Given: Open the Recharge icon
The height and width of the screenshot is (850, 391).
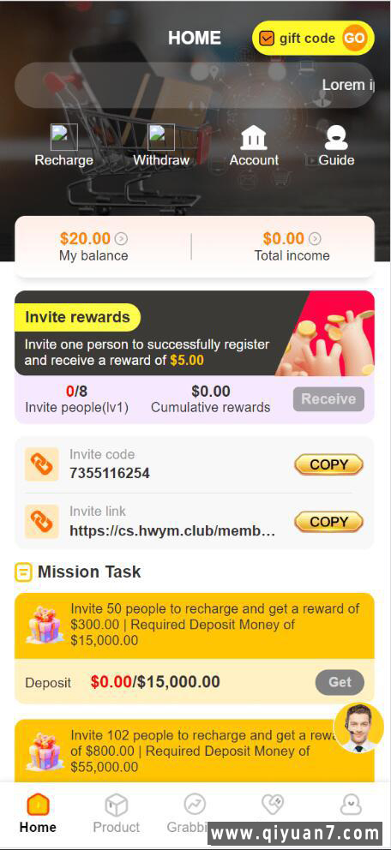Looking at the screenshot, I should 64,137.
